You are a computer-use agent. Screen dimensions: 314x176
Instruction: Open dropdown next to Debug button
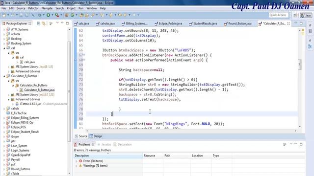(x=44, y=15)
